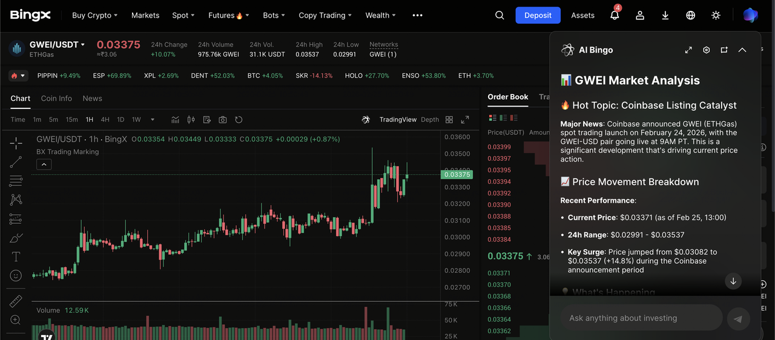Viewport: 775px width, 340px height.
Task: Toggle light/dark theme with sun icon
Action: (x=716, y=15)
